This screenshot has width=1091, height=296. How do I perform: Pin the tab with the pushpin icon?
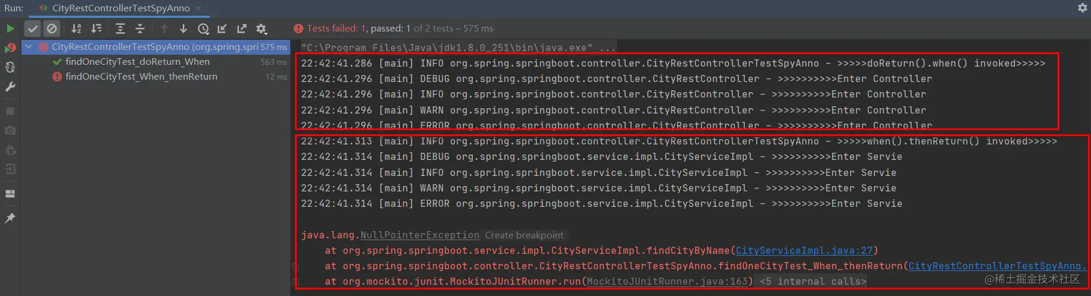pyautogui.click(x=10, y=218)
